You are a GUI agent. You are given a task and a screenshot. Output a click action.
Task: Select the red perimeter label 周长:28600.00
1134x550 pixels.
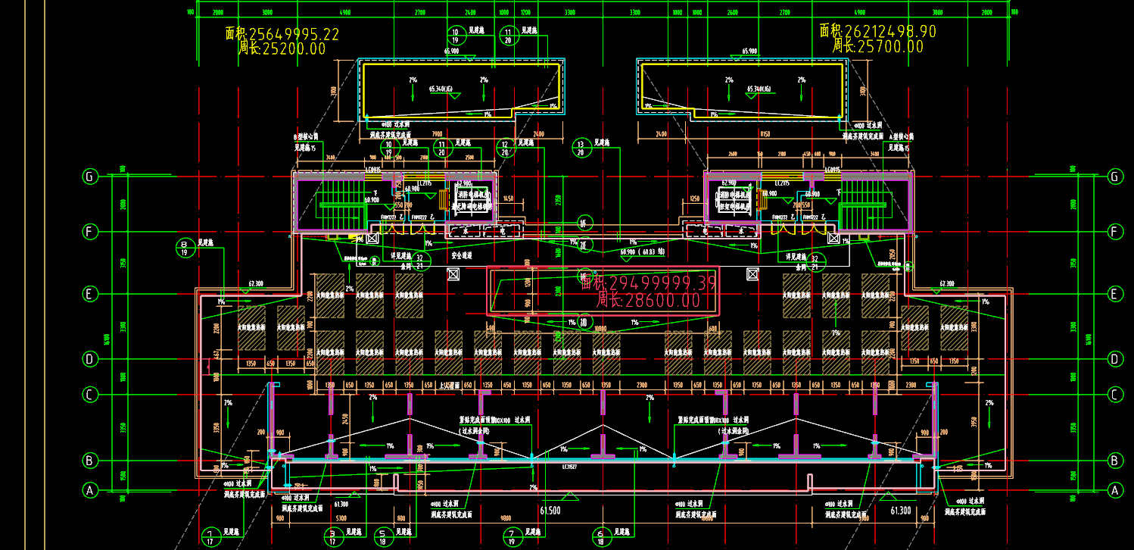pyautogui.click(x=649, y=301)
